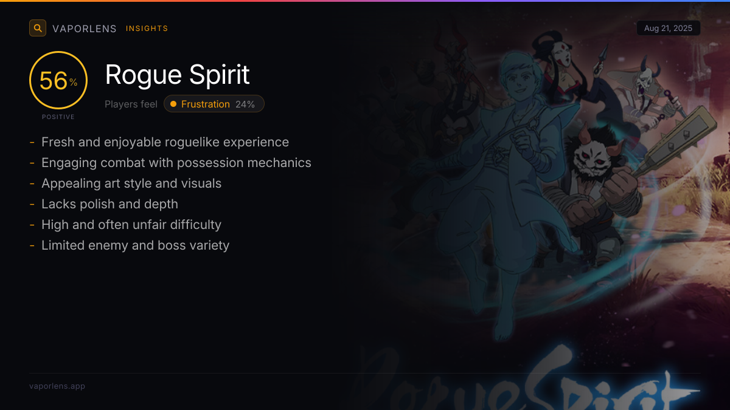This screenshot has height=410, width=730.
Task: Open the vaporlens.app footer link
Action: [x=57, y=386]
